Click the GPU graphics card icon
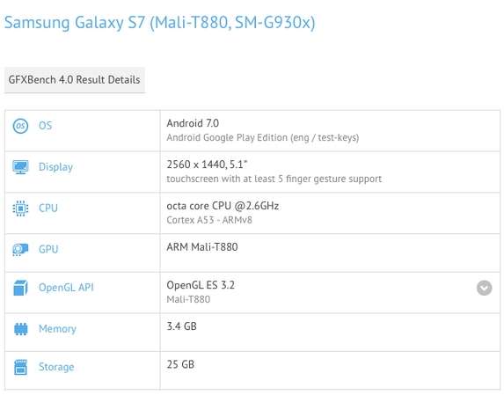 (x=20, y=249)
